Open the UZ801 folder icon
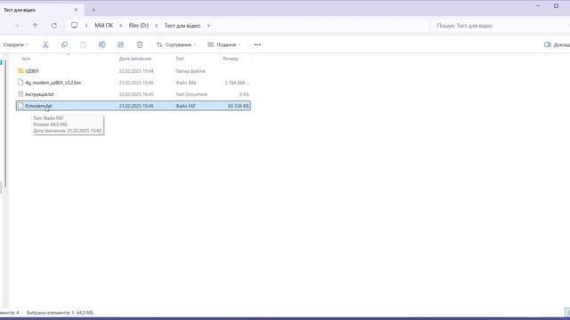Viewport: 570px width, 320px height. click(20, 71)
